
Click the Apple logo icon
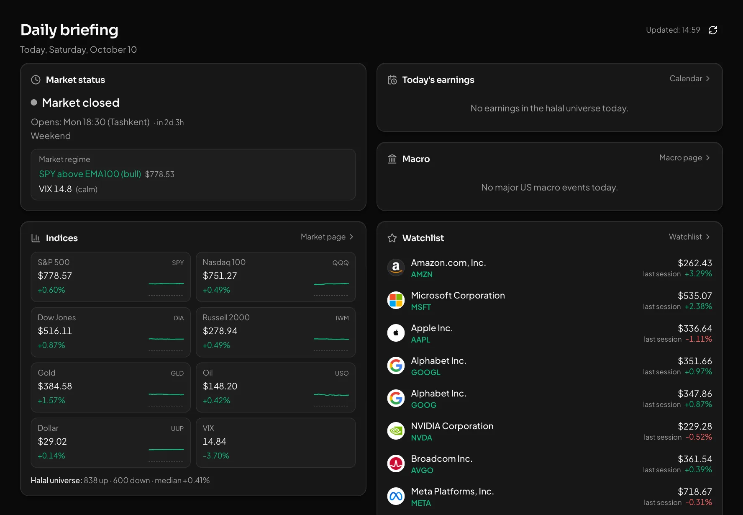(396, 333)
